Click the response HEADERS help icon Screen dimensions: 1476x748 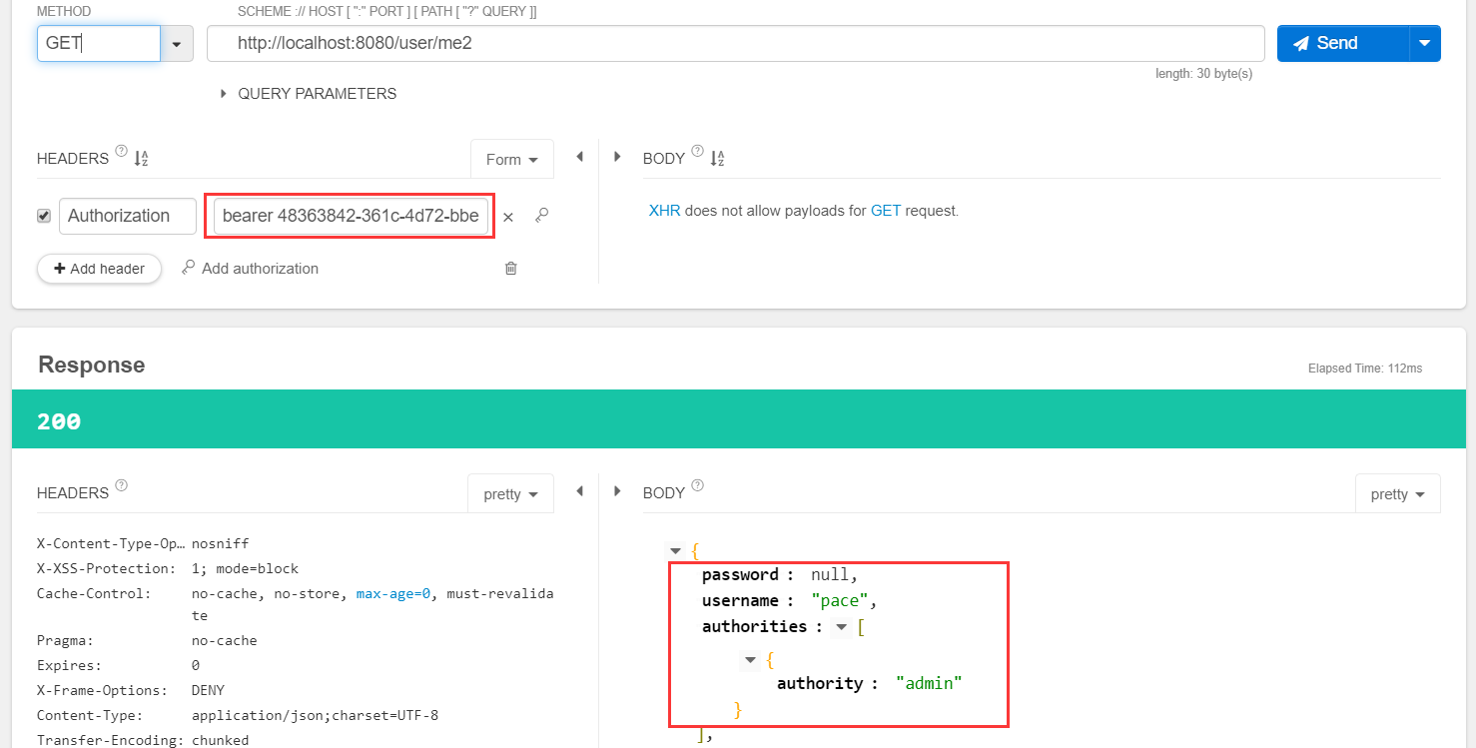click(x=122, y=485)
